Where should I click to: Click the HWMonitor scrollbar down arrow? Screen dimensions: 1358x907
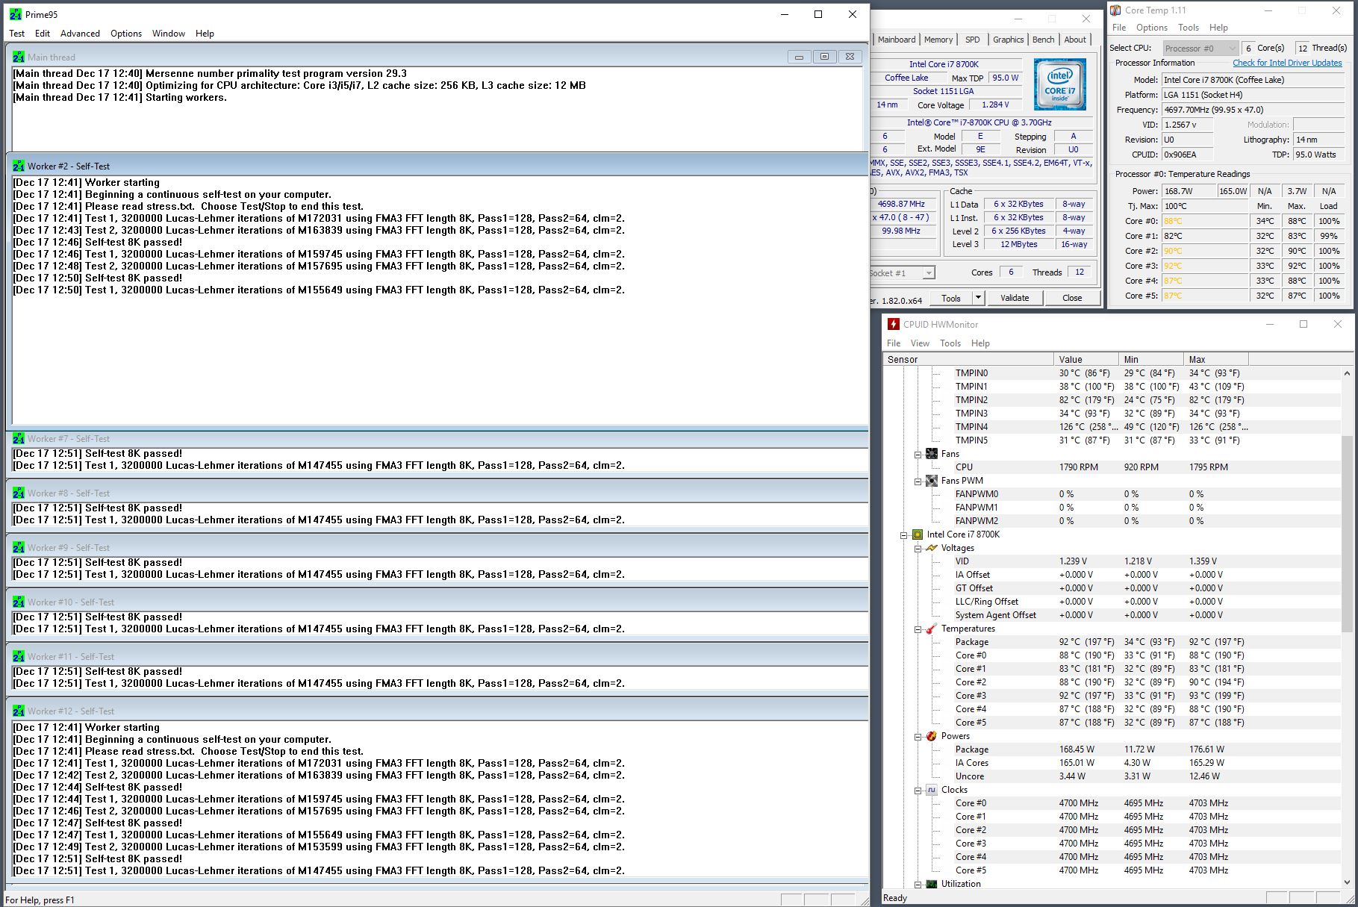(x=1347, y=882)
